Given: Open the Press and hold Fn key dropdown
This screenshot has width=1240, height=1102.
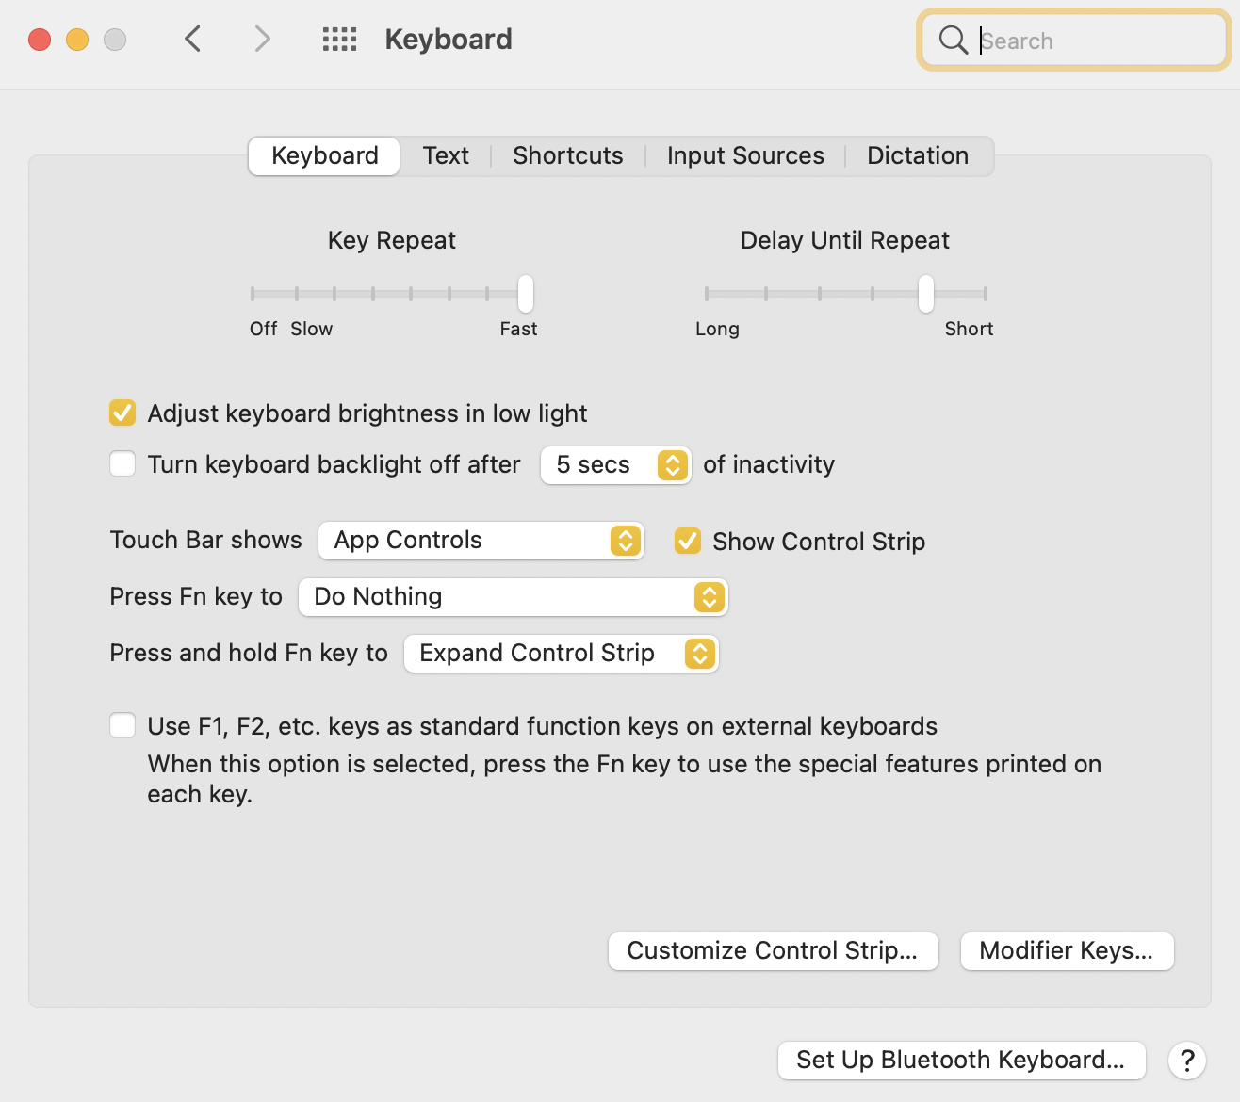Looking at the screenshot, I should click(x=561, y=654).
